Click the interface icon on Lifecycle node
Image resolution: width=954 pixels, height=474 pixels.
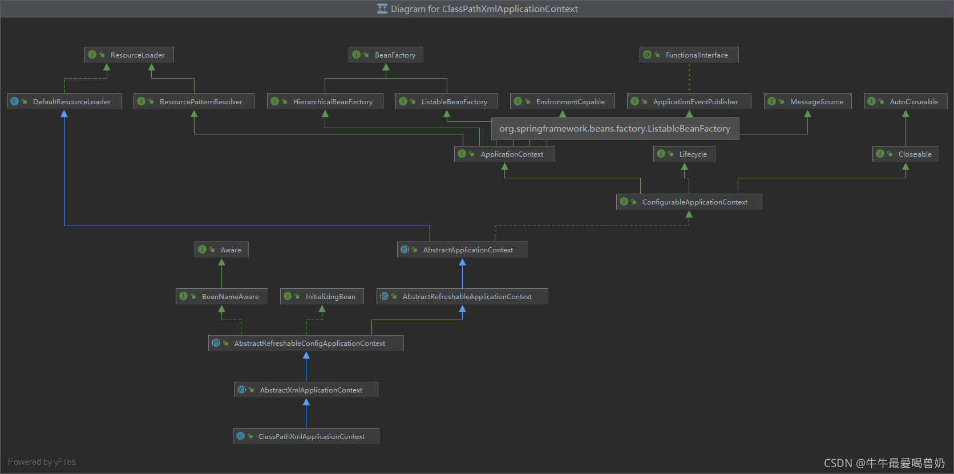coord(661,154)
